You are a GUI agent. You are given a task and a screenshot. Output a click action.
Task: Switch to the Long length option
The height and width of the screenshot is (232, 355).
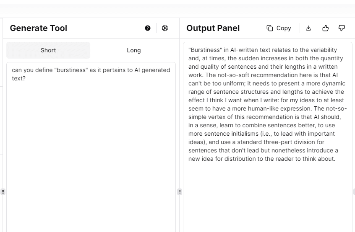133,50
